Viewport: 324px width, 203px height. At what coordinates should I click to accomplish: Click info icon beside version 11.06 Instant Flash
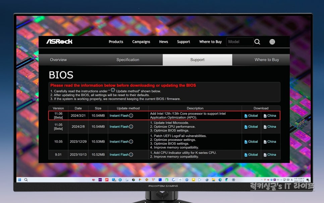[131, 116]
